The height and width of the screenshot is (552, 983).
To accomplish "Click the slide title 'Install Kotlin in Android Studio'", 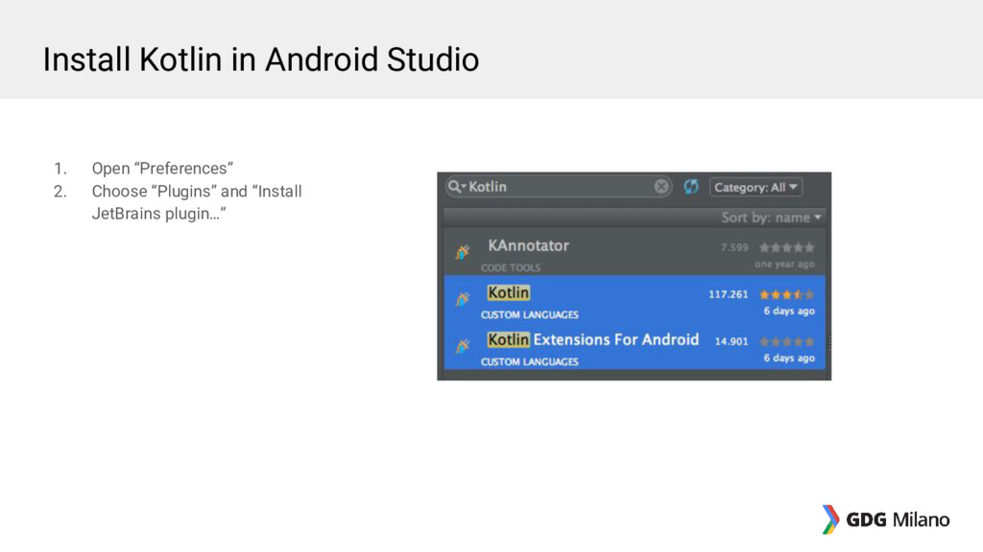I will tap(261, 59).
